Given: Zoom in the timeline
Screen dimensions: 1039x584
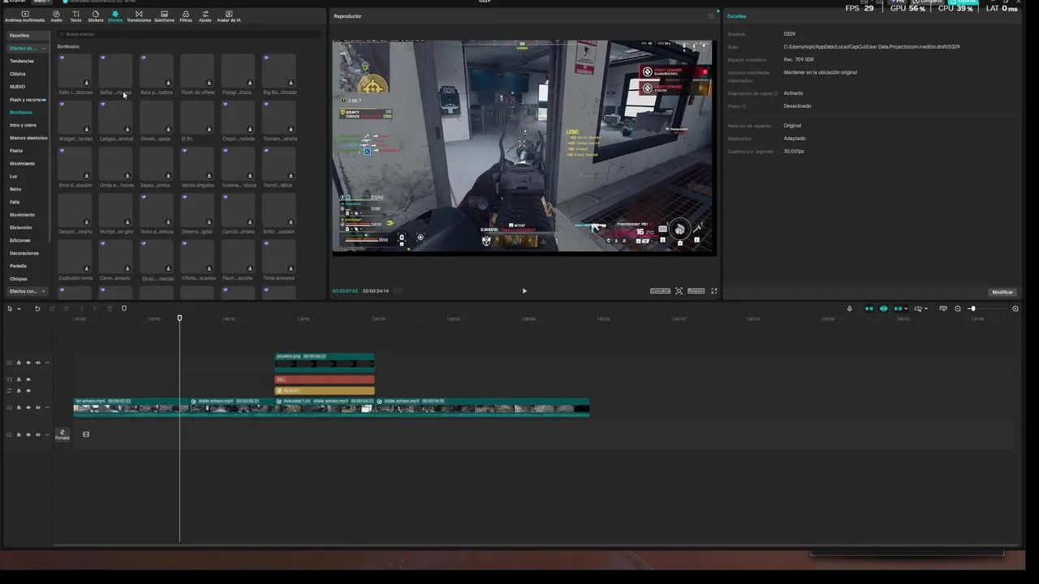Looking at the screenshot, I should click(1015, 308).
